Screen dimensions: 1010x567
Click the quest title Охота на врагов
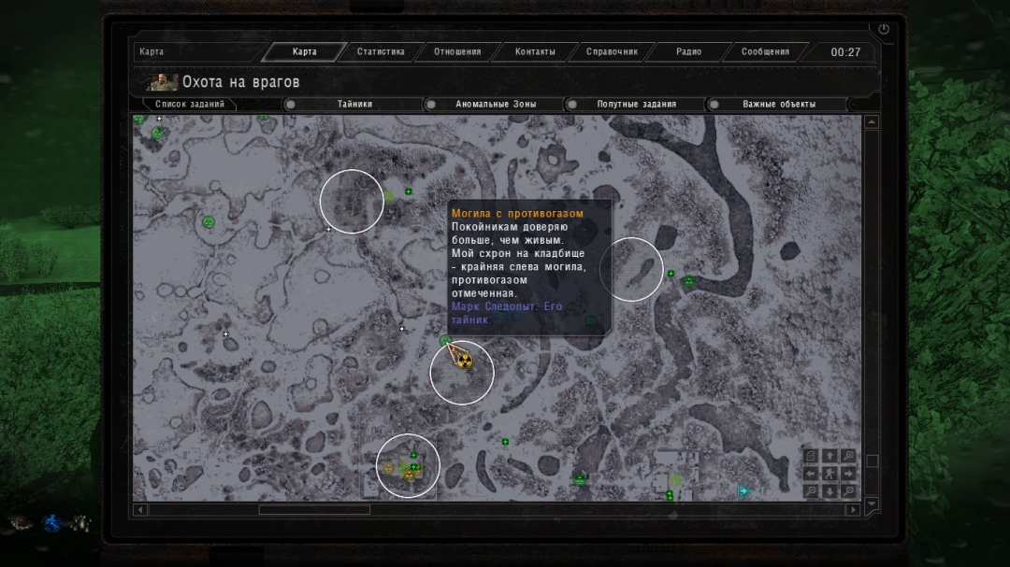coord(241,82)
